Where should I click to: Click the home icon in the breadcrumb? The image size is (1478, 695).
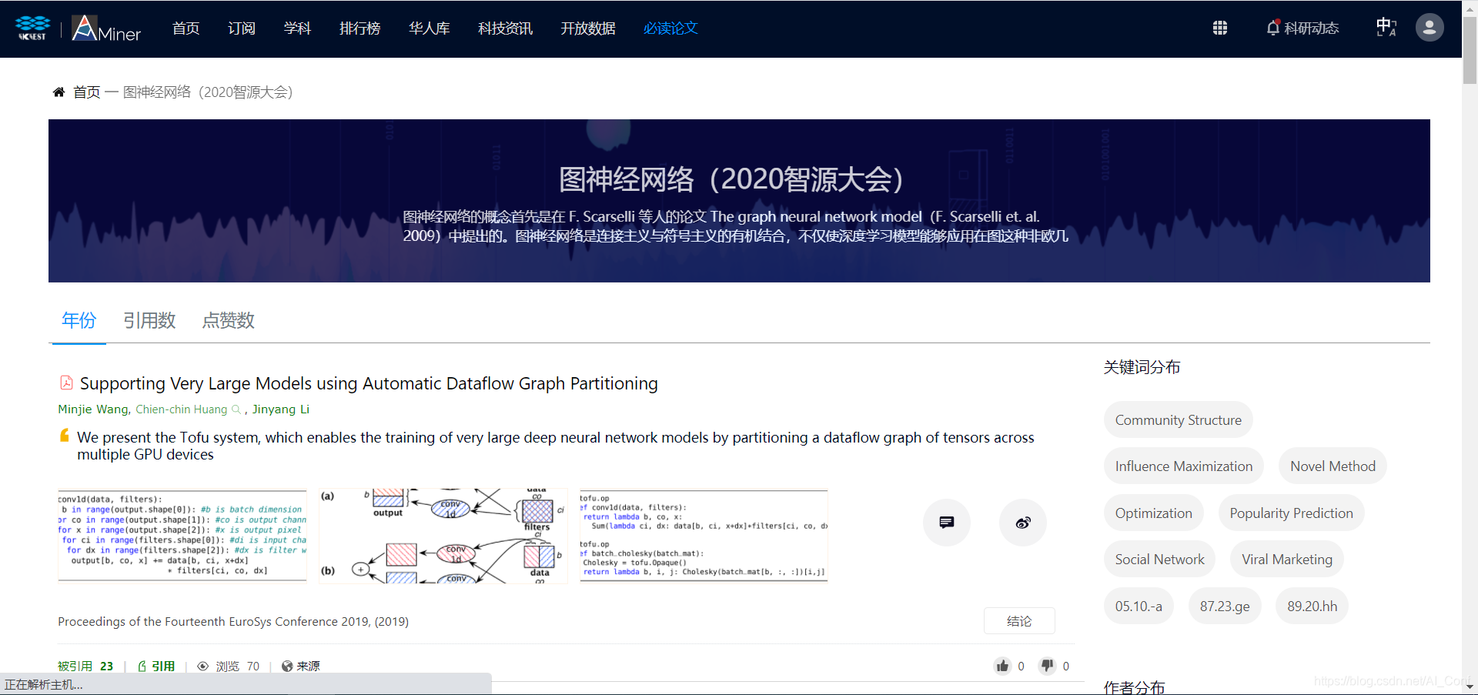pos(59,92)
